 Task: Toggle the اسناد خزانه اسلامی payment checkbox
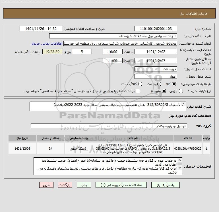[138, 91]
